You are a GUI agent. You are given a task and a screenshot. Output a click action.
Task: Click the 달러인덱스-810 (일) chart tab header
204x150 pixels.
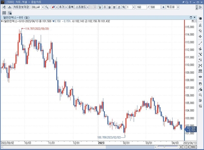point(16,18)
